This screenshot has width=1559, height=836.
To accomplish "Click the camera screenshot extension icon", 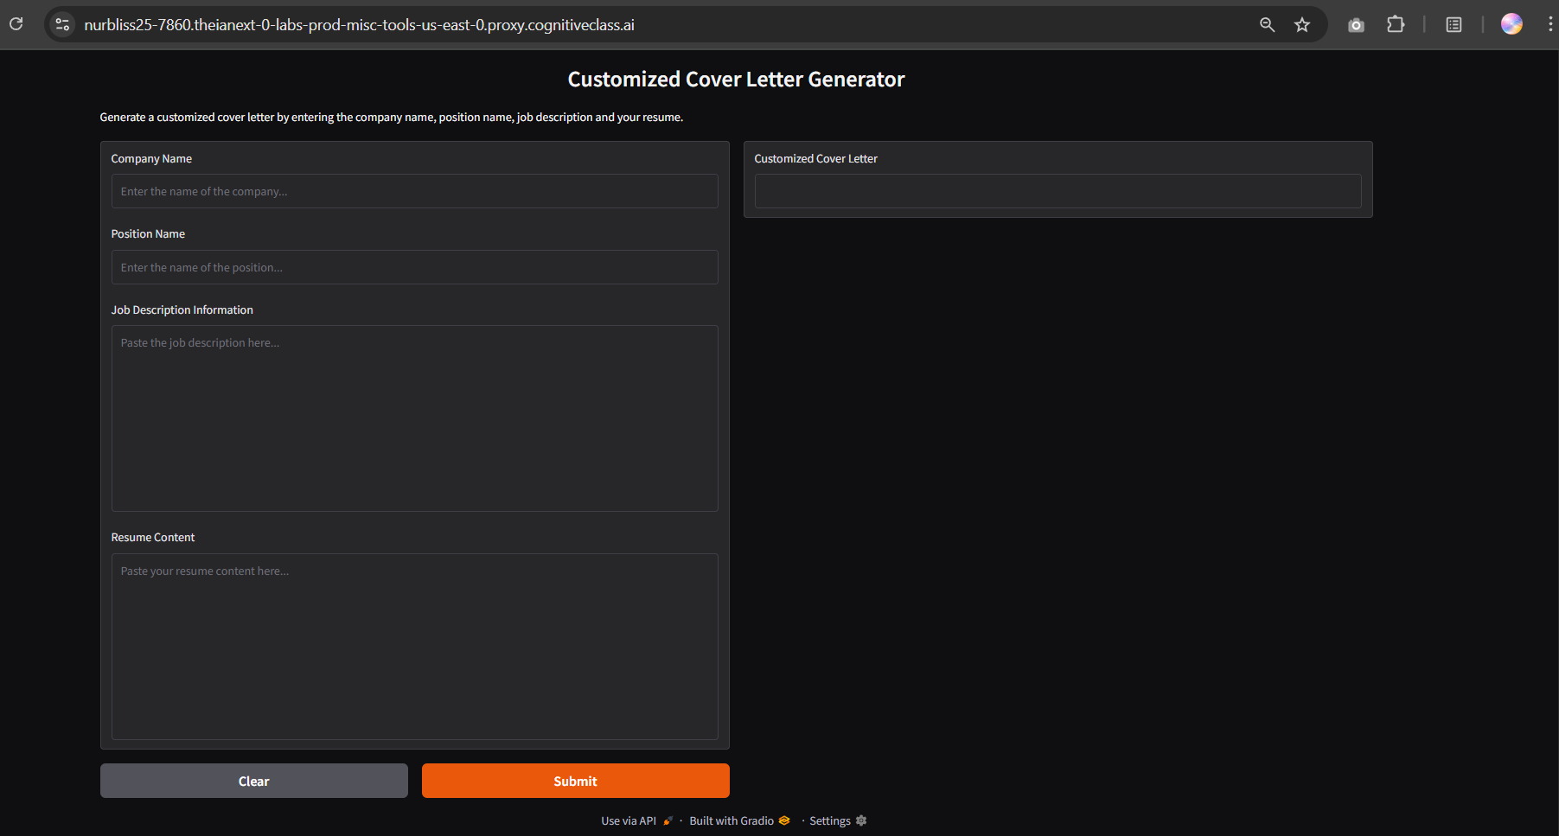I will tap(1356, 24).
